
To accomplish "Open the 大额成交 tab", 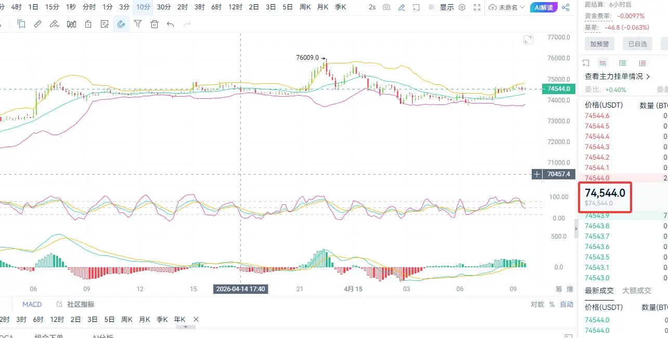I will click(x=637, y=291).
